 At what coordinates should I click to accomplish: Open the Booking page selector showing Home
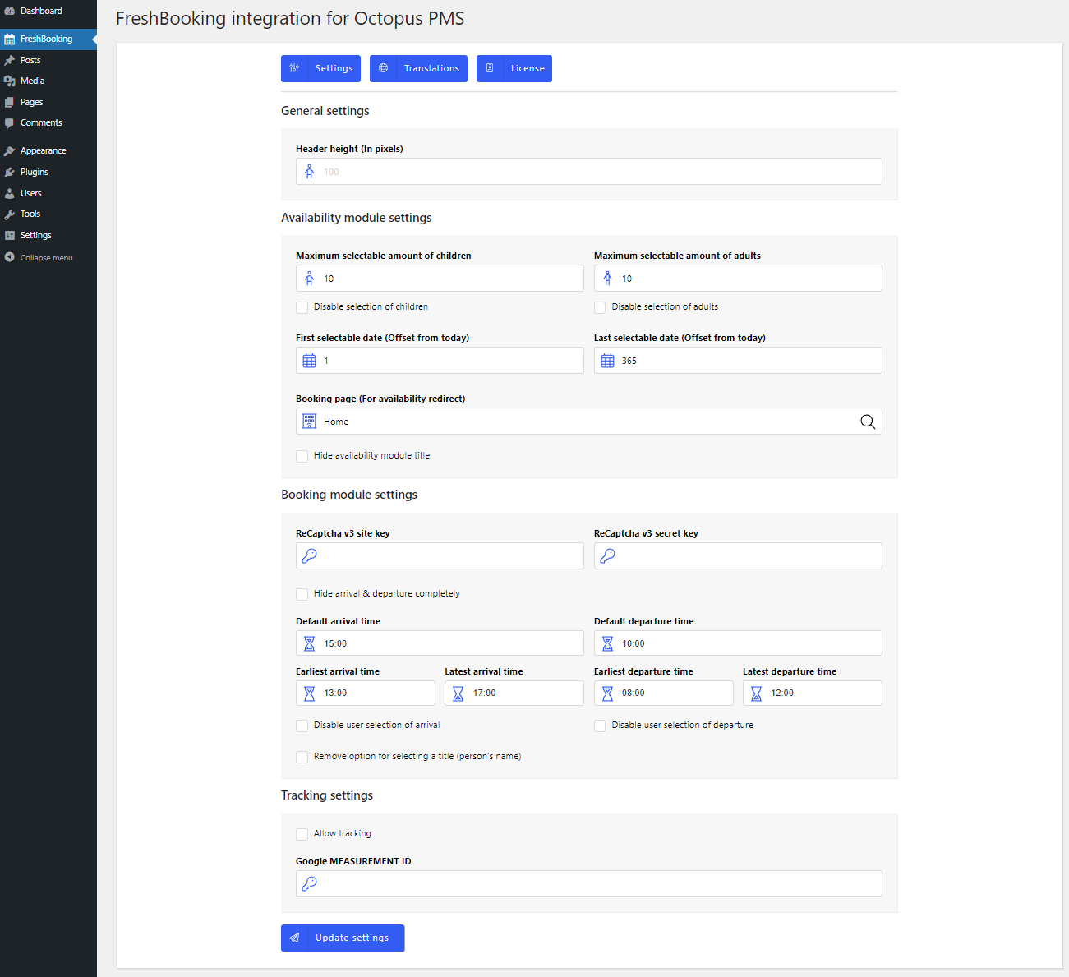[x=588, y=422]
